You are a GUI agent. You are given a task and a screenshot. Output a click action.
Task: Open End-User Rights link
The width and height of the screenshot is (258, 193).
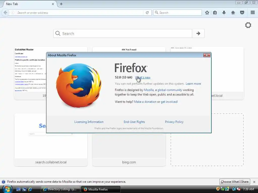134,122
